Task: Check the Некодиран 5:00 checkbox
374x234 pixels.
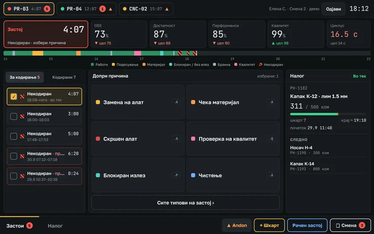Action: (14, 136)
